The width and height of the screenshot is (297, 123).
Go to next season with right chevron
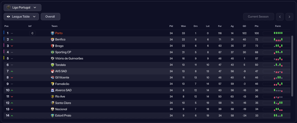[x=289, y=17]
